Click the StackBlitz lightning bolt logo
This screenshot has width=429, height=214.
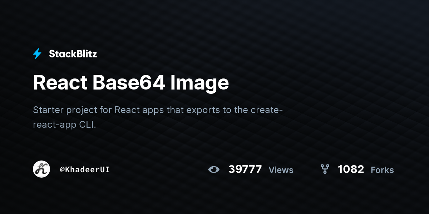[x=37, y=54]
